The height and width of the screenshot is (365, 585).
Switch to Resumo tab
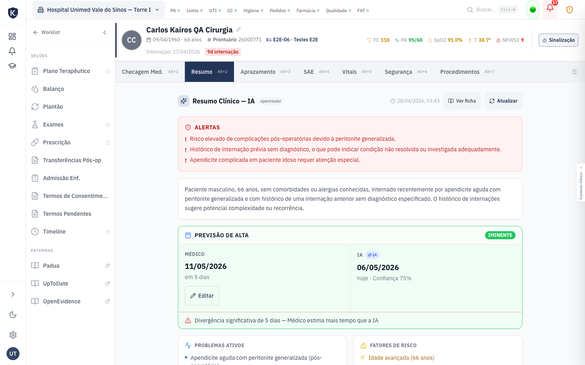[209, 72]
